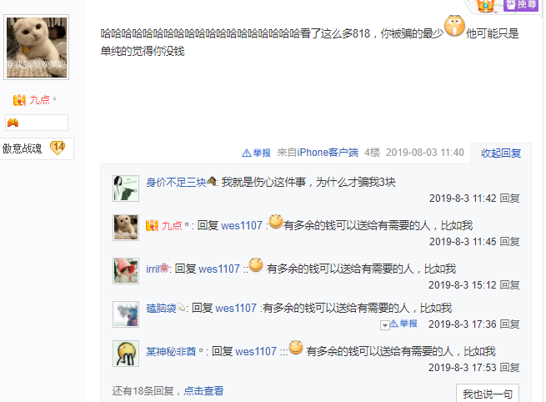Click the crown badge beside 九点 username
546x402 pixels.
pos(19,100)
